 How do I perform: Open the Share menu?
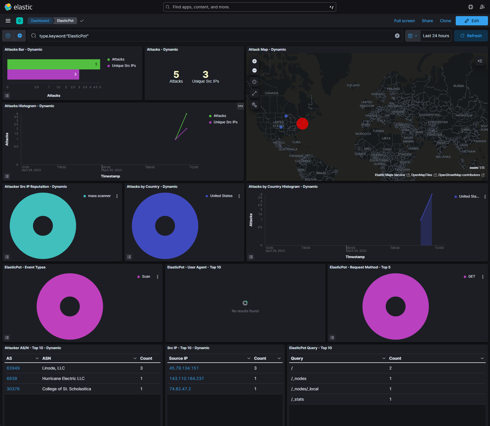click(x=427, y=21)
